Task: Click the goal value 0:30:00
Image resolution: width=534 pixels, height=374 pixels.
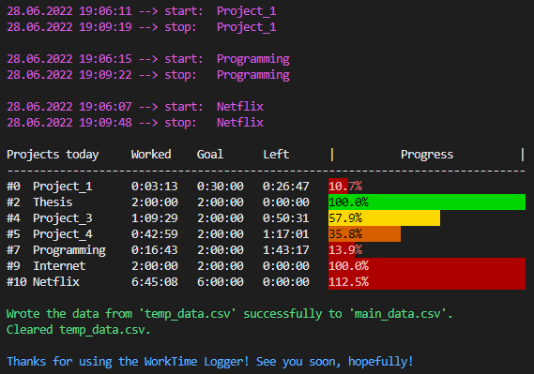Action: coord(221,187)
